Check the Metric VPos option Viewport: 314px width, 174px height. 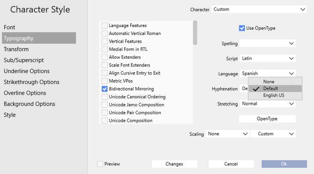click(x=105, y=81)
